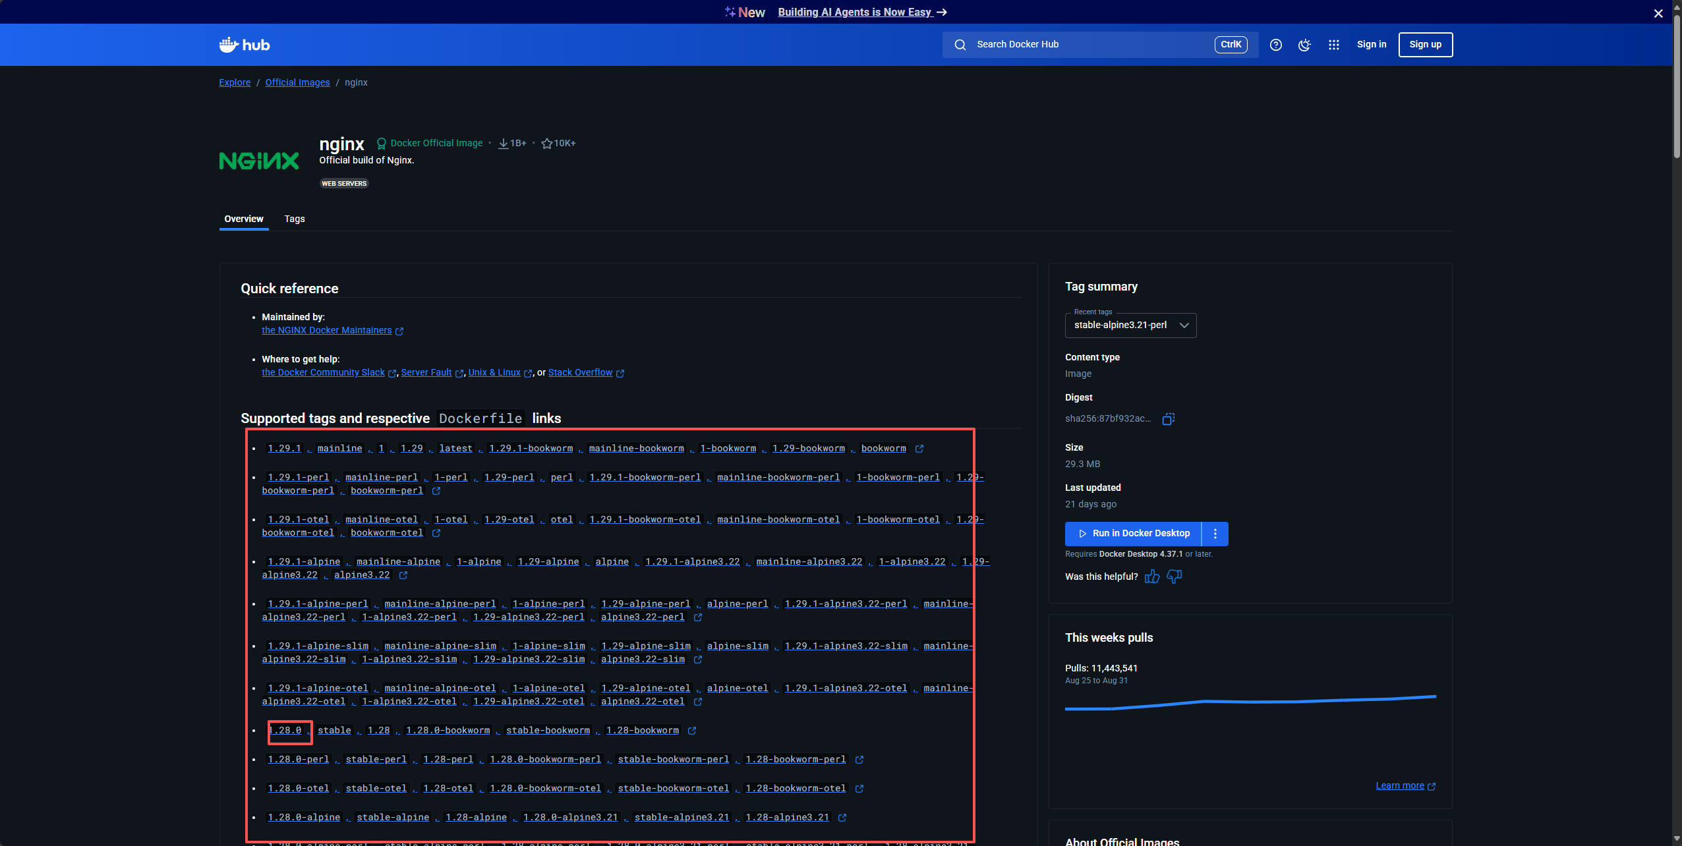Click the thumbs up helpful icon

coord(1152,577)
